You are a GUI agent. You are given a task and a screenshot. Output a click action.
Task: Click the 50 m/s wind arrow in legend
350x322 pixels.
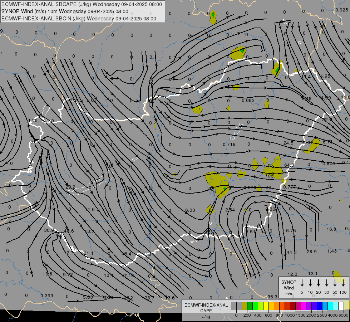335,283
